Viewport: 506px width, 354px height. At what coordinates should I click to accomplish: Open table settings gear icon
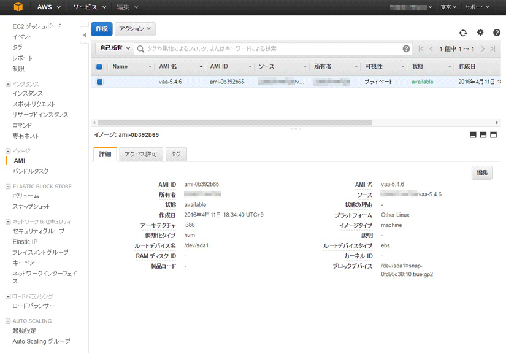(x=480, y=33)
